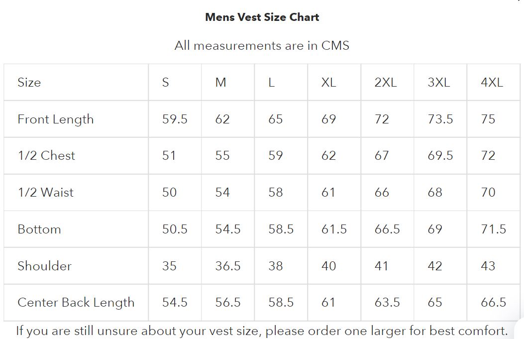Click the 1/2 Waist value for size L
This screenshot has height=339, width=524.
tap(276, 193)
